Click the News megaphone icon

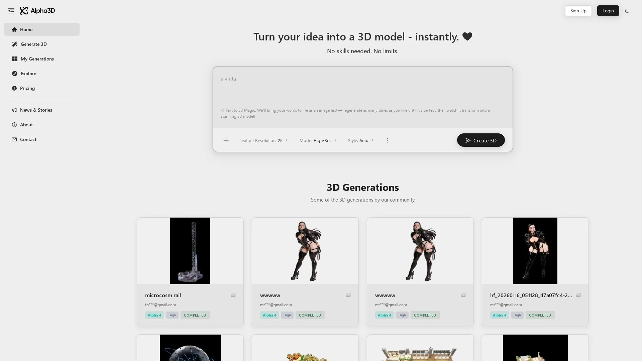(x=14, y=110)
